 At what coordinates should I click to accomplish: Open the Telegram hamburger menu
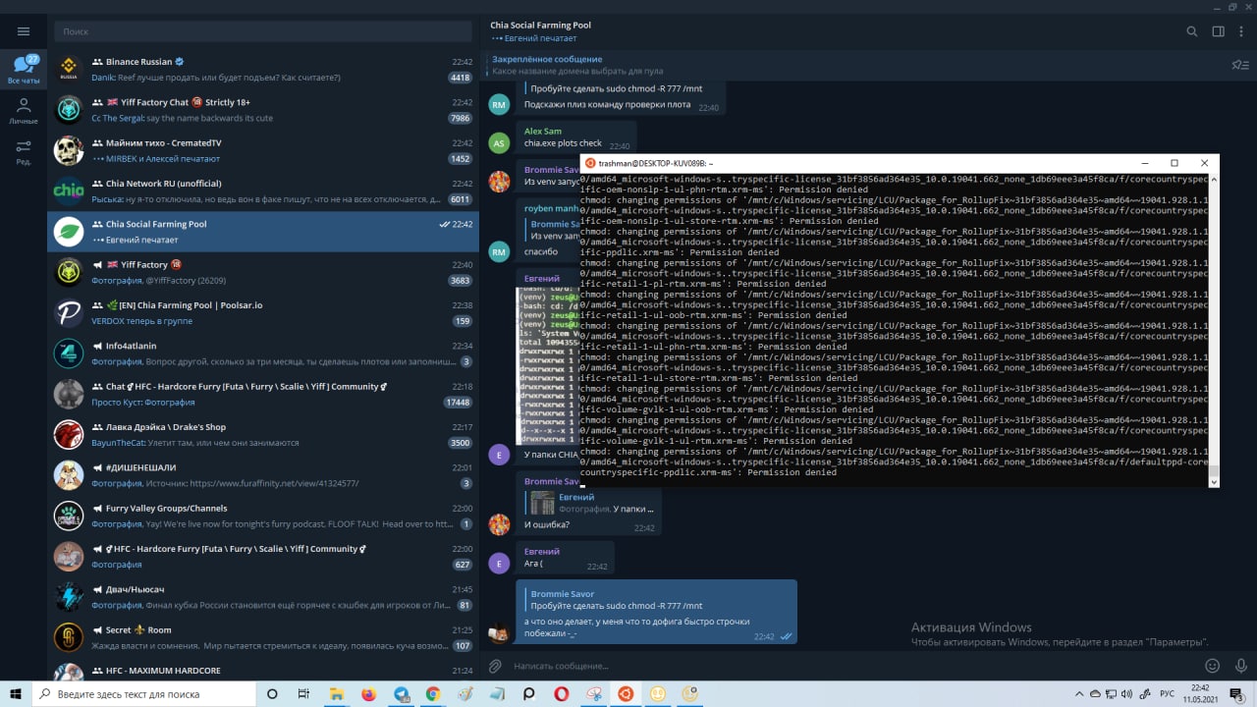coord(24,31)
